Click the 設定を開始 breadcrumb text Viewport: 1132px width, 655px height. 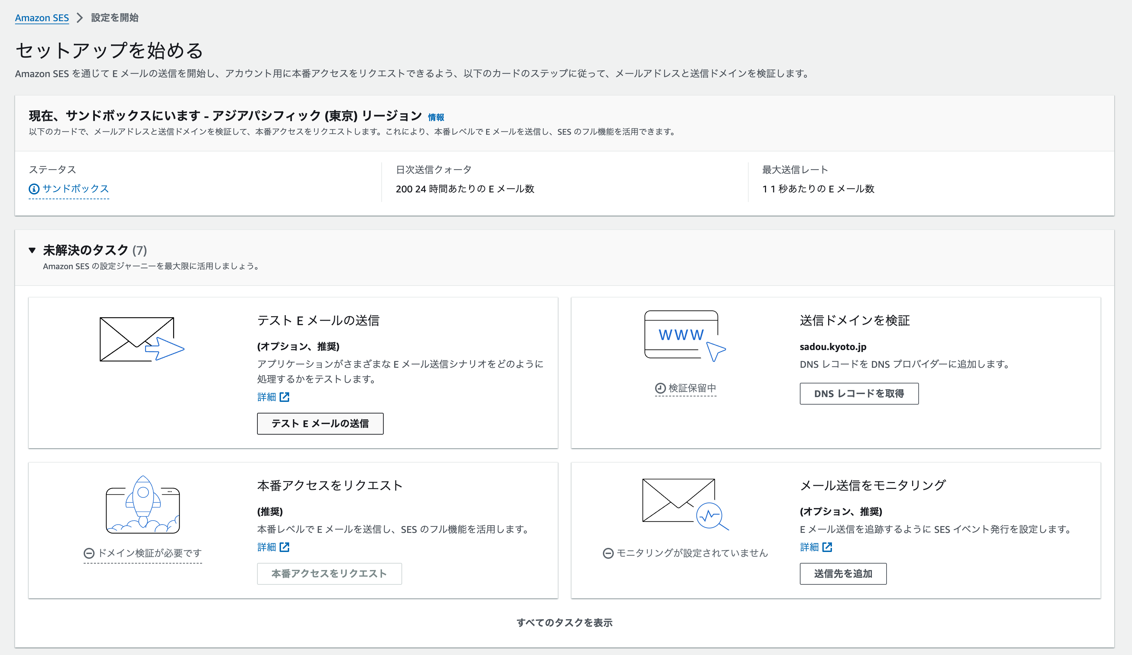click(x=115, y=17)
